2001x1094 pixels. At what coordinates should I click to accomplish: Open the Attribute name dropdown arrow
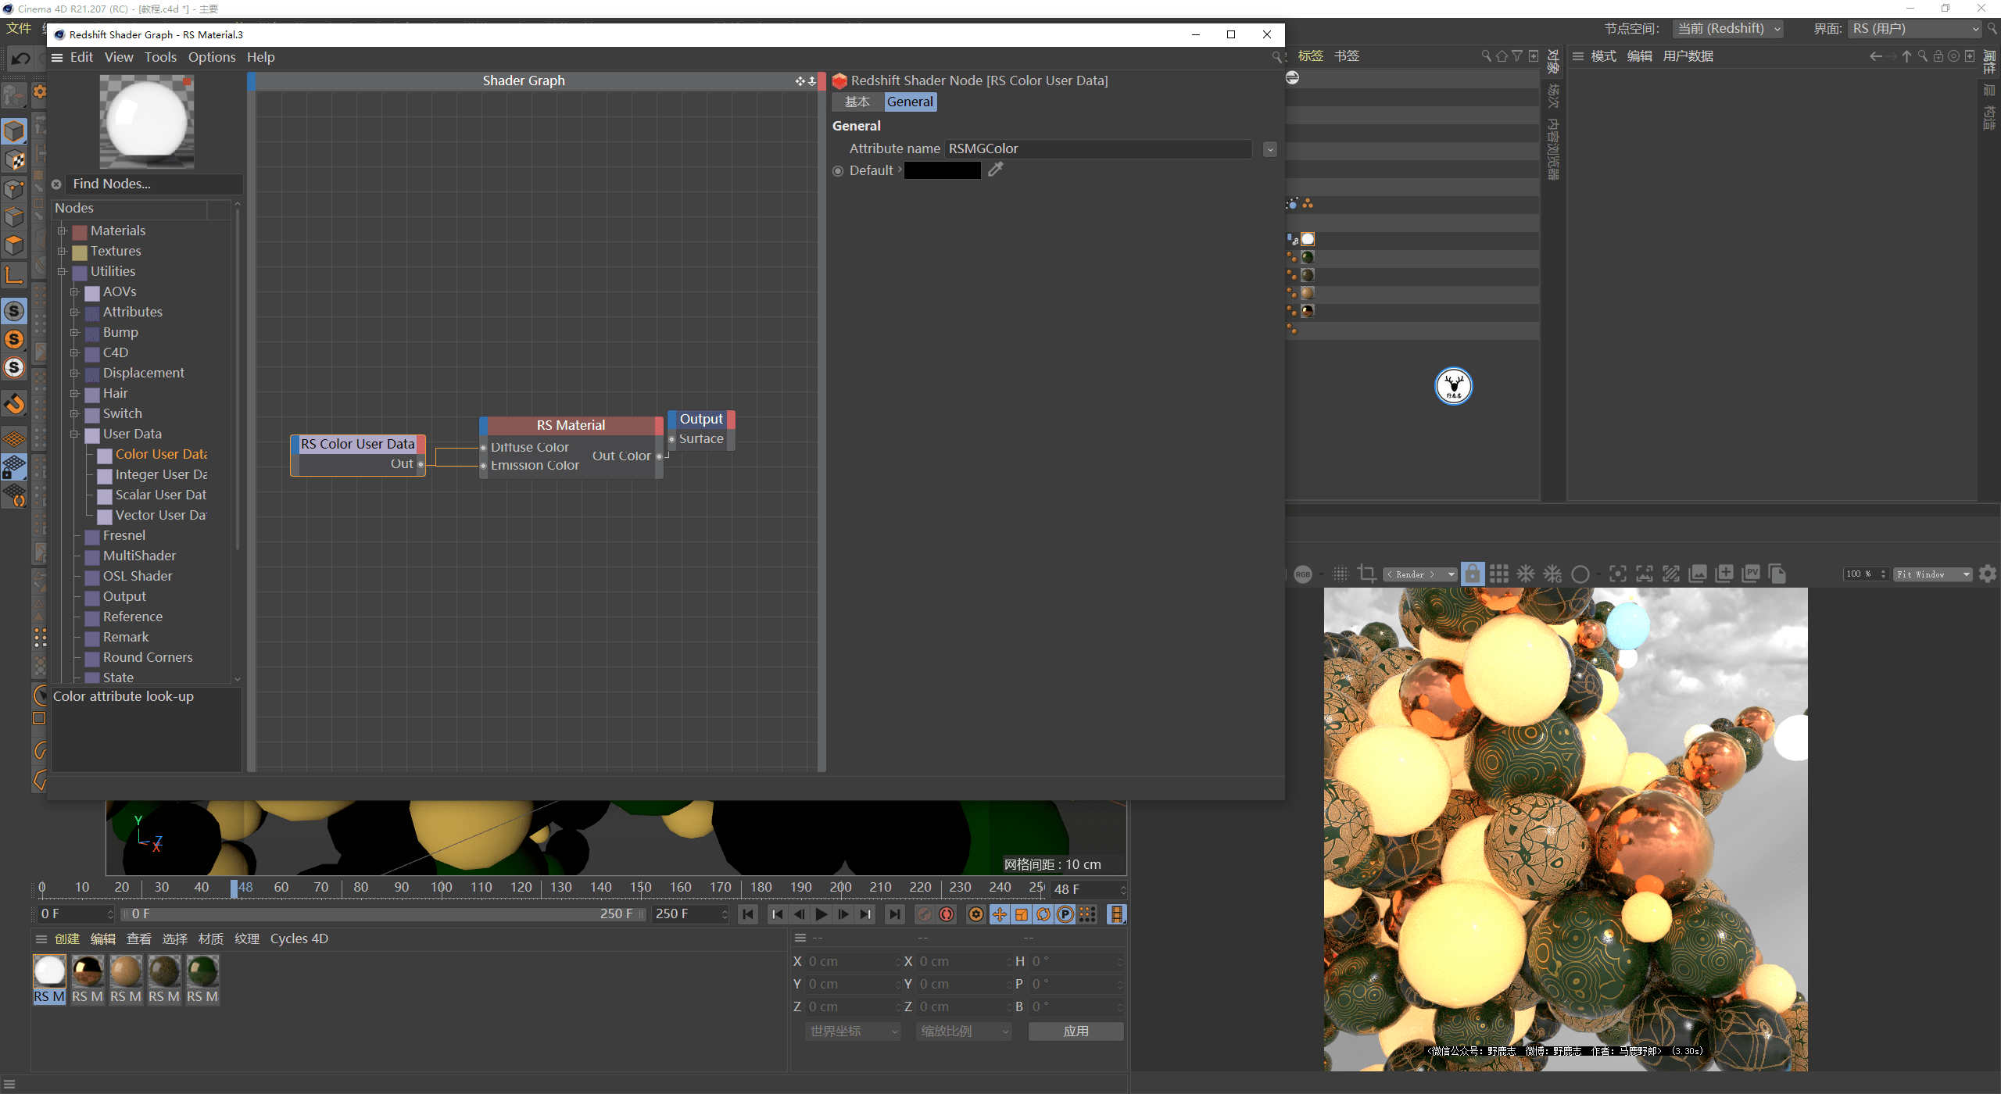point(1269,149)
